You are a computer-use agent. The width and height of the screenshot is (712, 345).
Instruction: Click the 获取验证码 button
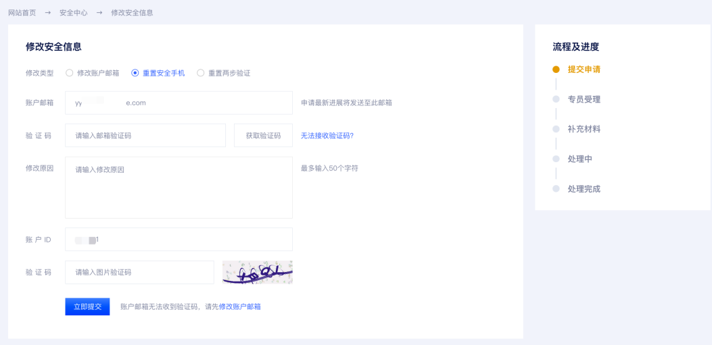point(264,136)
